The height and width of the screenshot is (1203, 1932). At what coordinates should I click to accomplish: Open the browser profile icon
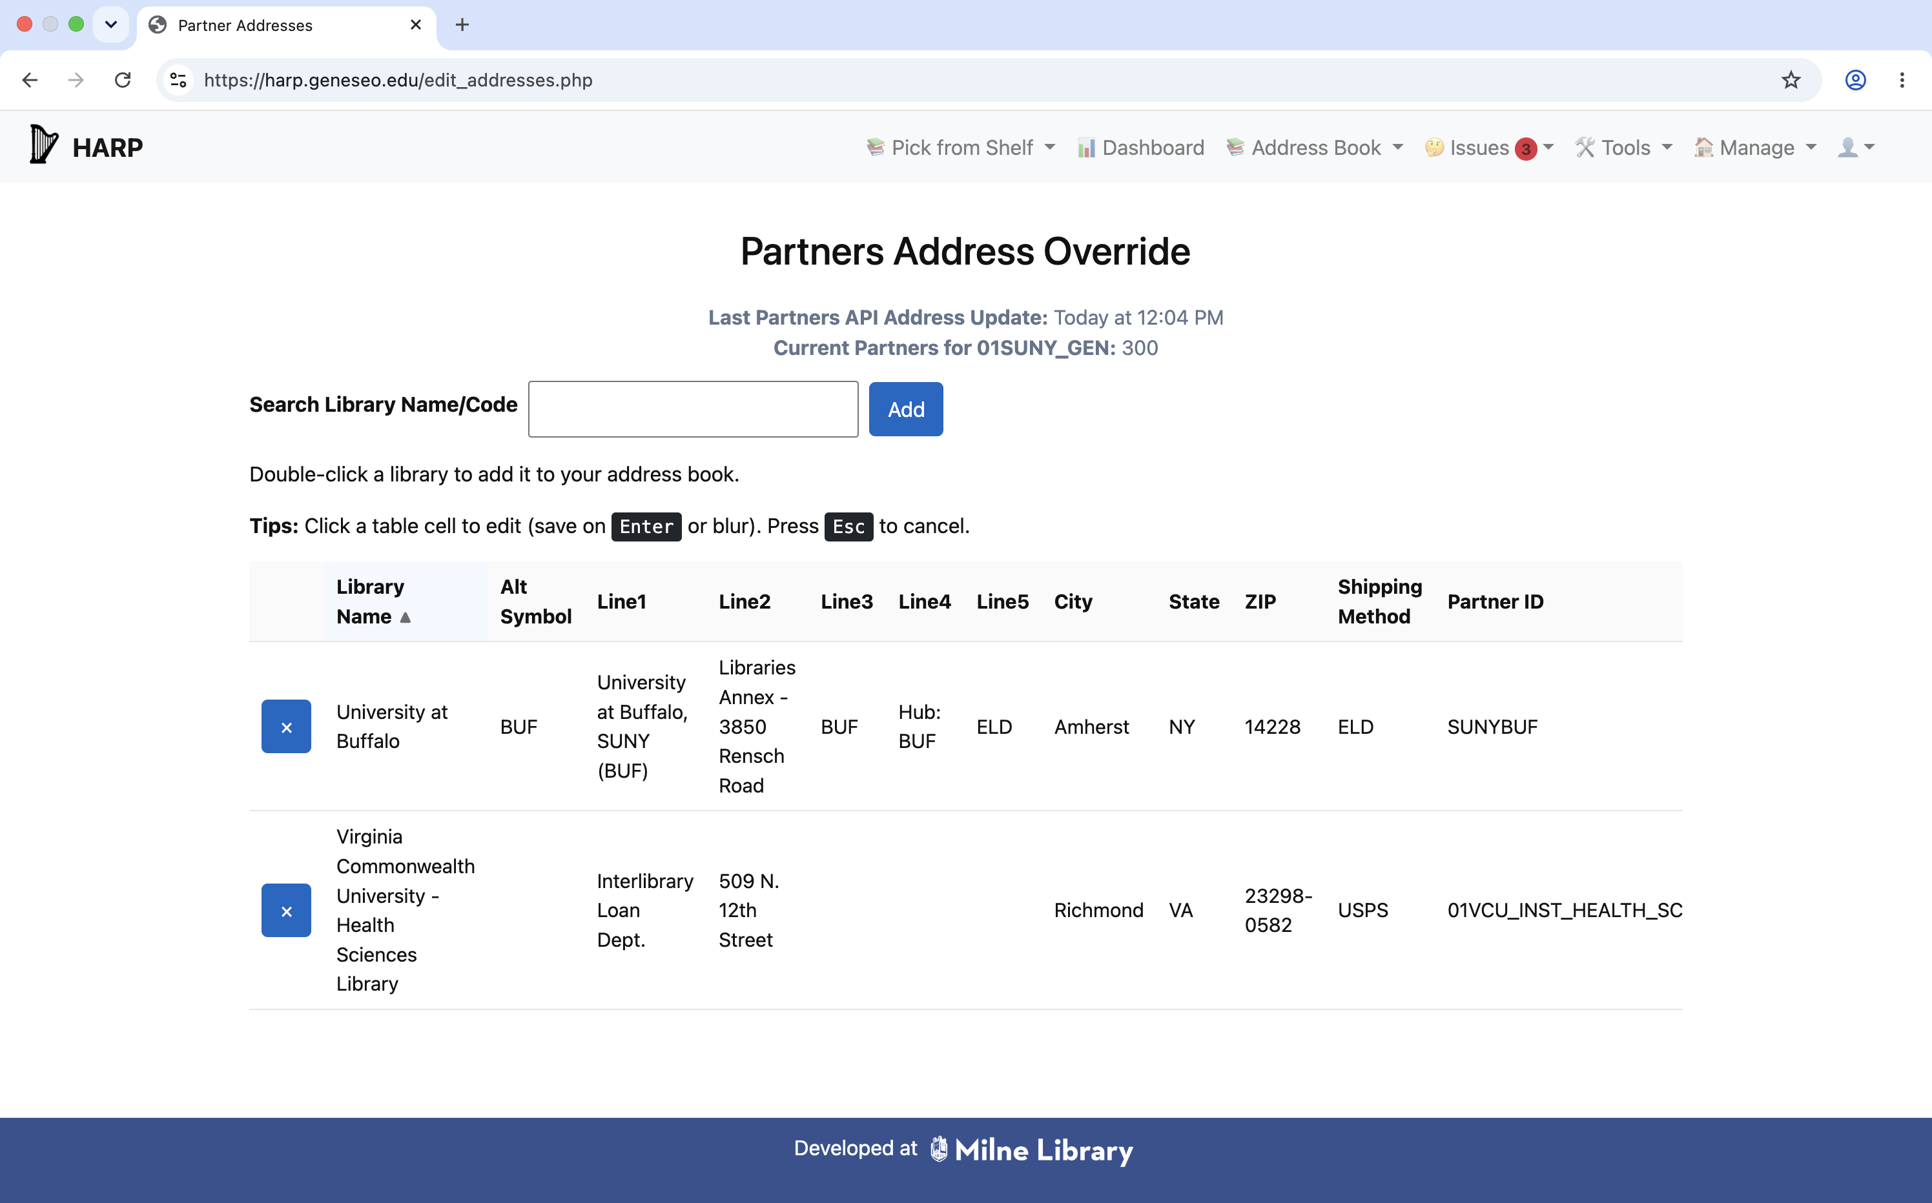click(x=1855, y=79)
